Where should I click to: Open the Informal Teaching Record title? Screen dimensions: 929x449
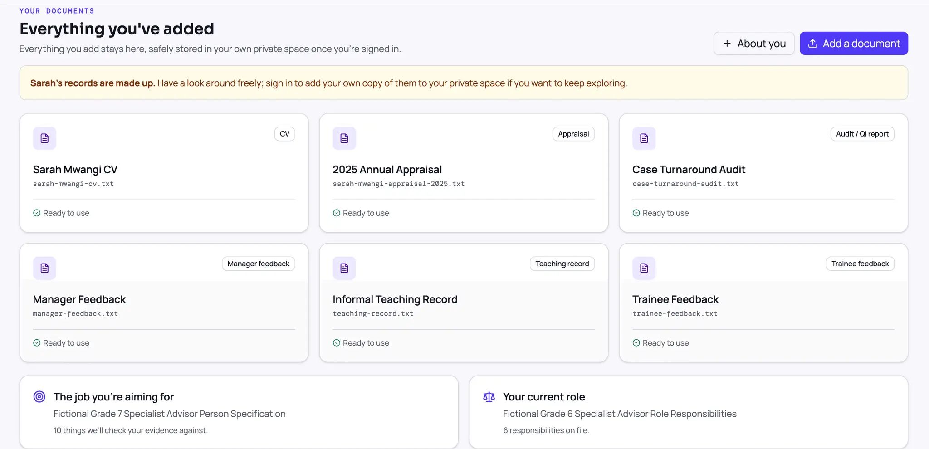click(x=395, y=299)
